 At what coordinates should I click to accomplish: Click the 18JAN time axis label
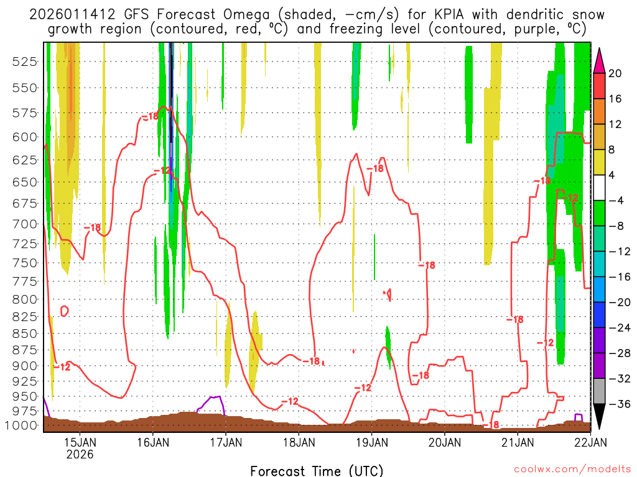[x=299, y=442]
